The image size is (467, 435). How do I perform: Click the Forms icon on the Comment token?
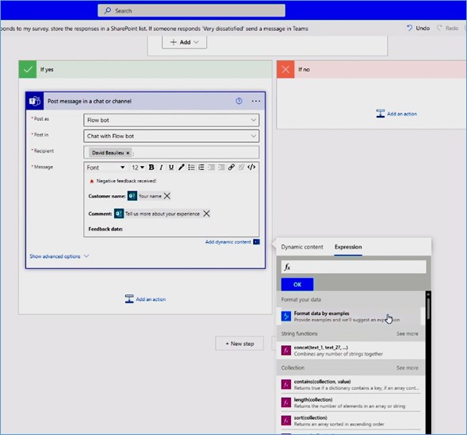coord(119,214)
